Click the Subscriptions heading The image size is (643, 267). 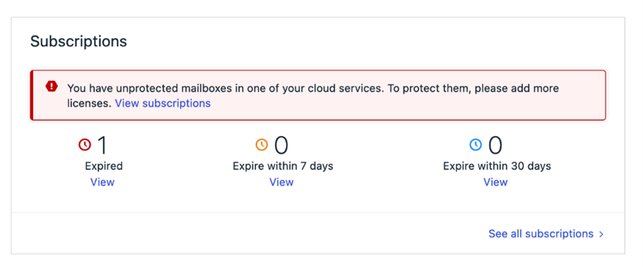pos(79,41)
